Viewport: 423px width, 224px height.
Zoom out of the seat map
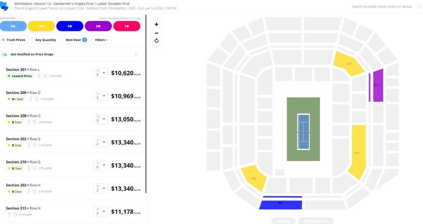tap(156, 33)
